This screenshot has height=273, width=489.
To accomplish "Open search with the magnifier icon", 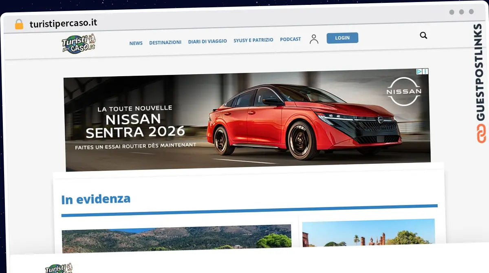I will (x=423, y=35).
